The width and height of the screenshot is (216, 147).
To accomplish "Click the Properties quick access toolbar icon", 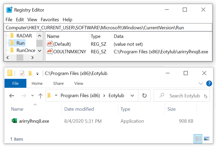I will point(22,73).
